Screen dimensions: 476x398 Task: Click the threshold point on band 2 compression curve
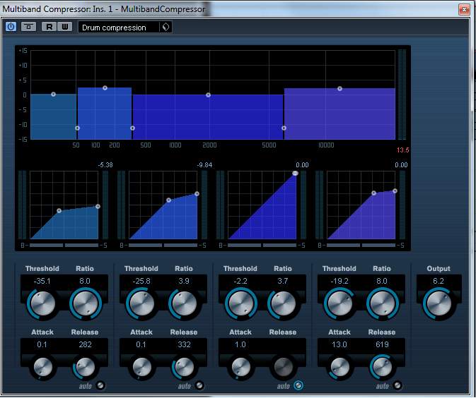168,200
